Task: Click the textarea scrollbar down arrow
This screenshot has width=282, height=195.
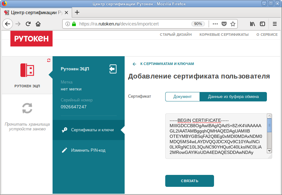Action: [269, 151]
